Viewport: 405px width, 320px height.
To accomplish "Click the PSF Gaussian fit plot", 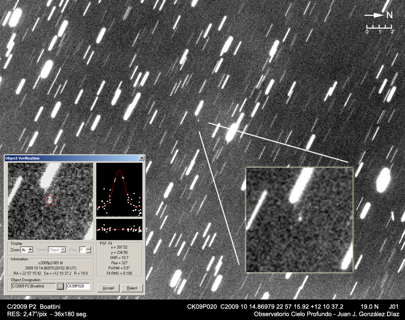I will click(119, 190).
